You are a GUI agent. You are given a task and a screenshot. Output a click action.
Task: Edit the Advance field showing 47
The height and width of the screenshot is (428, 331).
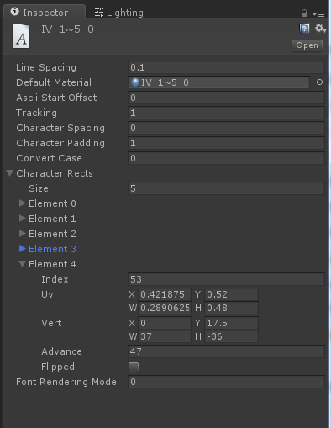click(226, 351)
